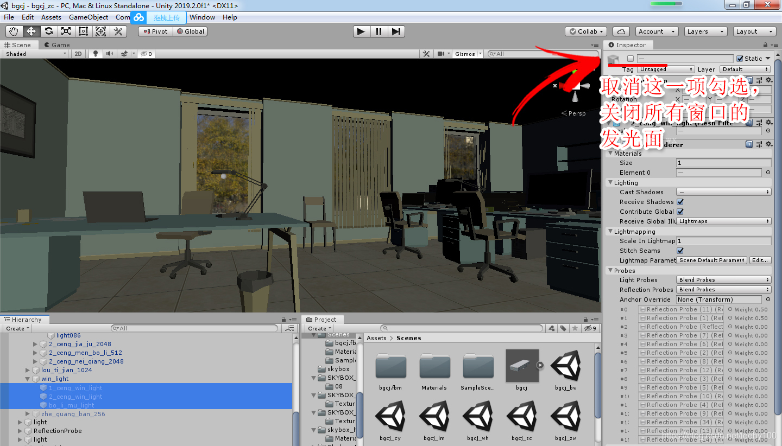Toggle Stitch Seams checkbox

680,251
